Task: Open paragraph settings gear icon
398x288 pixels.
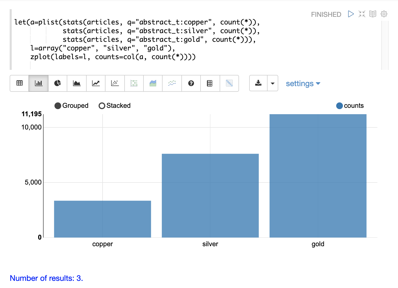Action: click(384, 14)
